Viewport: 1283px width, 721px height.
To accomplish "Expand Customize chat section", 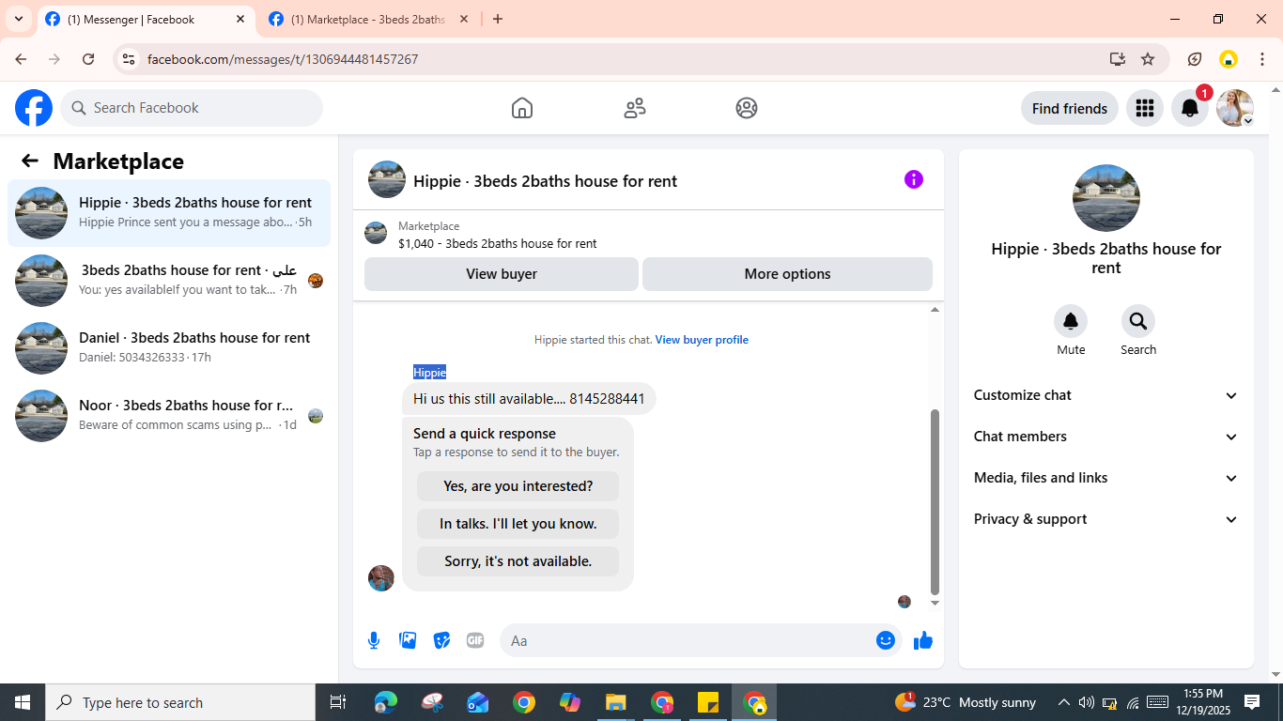I will point(1106,395).
